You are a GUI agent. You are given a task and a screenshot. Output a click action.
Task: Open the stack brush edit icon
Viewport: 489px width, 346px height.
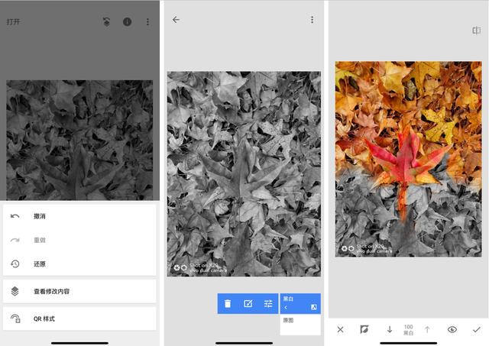[x=248, y=304]
